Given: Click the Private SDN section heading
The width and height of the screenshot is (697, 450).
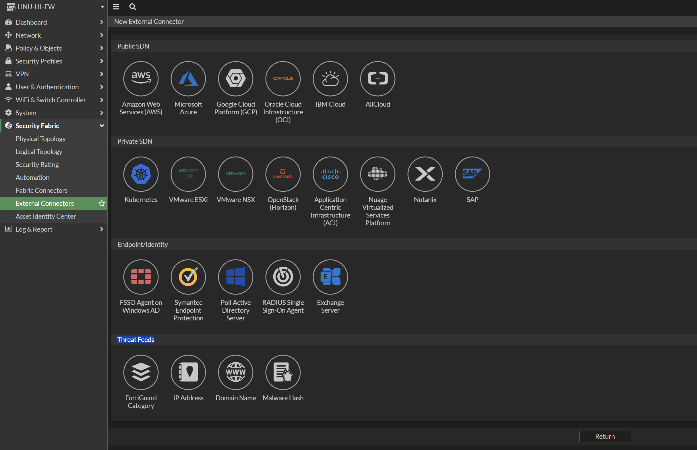Looking at the screenshot, I should tap(135, 141).
